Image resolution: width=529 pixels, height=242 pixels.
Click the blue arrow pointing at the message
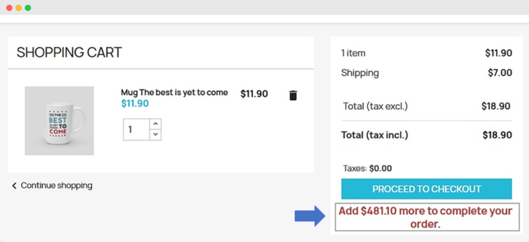point(310,216)
